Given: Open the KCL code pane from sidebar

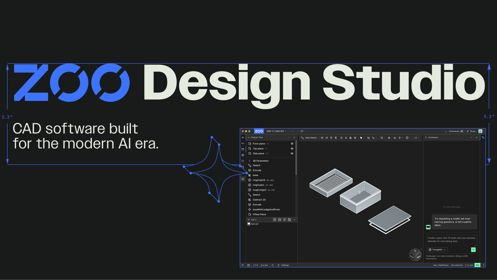Looking at the screenshot, I should click(243, 143).
